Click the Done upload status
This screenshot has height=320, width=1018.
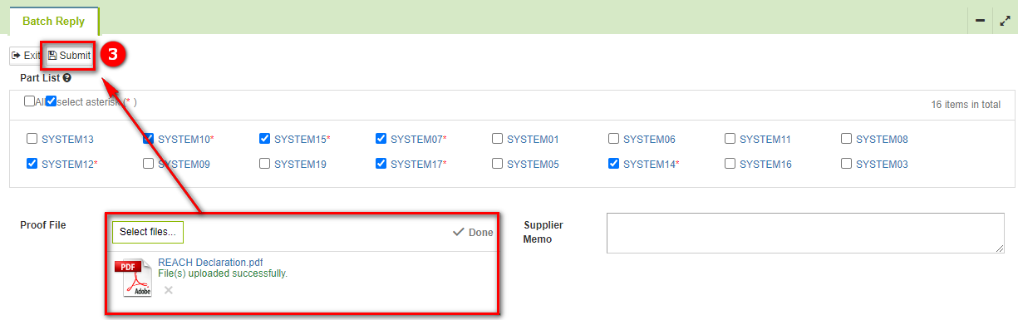[473, 232]
